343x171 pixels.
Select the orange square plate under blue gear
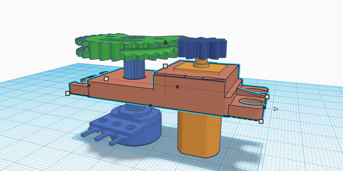point(200,69)
